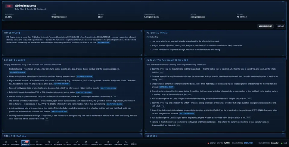Click 'Solar Plant C · Inverter 02 · Equipment' subtitle

click(31, 9)
